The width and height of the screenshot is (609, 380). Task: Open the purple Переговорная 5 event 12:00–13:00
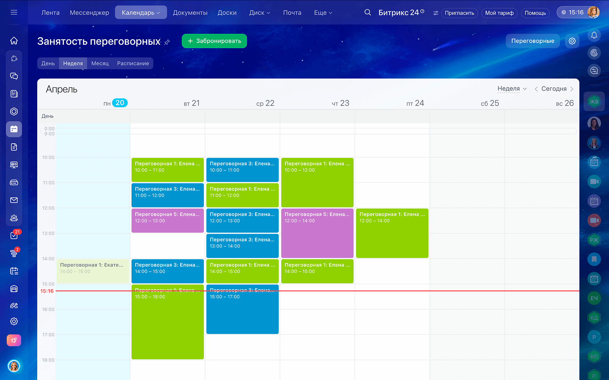pyautogui.click(x=167, y=220)
